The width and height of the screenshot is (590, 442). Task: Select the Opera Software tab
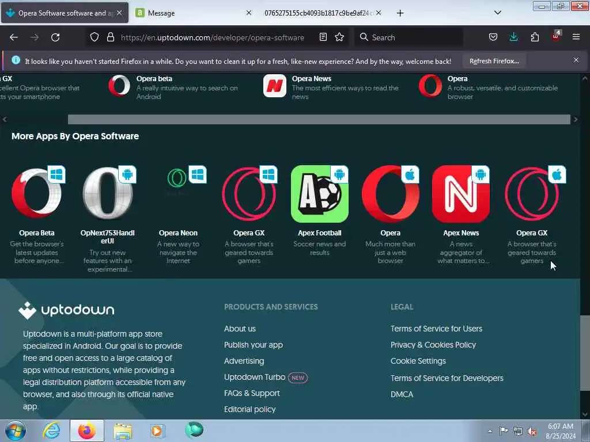(65, 13)
